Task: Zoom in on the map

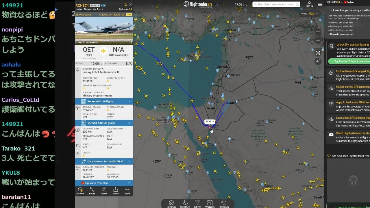Action: [318, 32]
